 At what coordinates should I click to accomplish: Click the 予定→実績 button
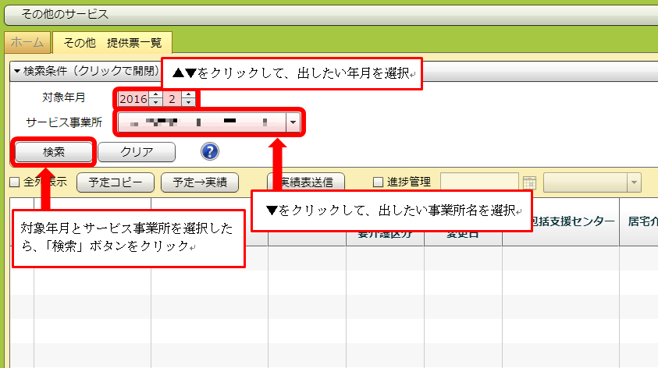tap(200, 182)
